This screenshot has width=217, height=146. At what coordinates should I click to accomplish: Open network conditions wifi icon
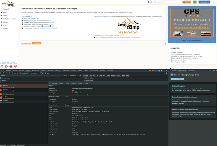pos(42,73)
